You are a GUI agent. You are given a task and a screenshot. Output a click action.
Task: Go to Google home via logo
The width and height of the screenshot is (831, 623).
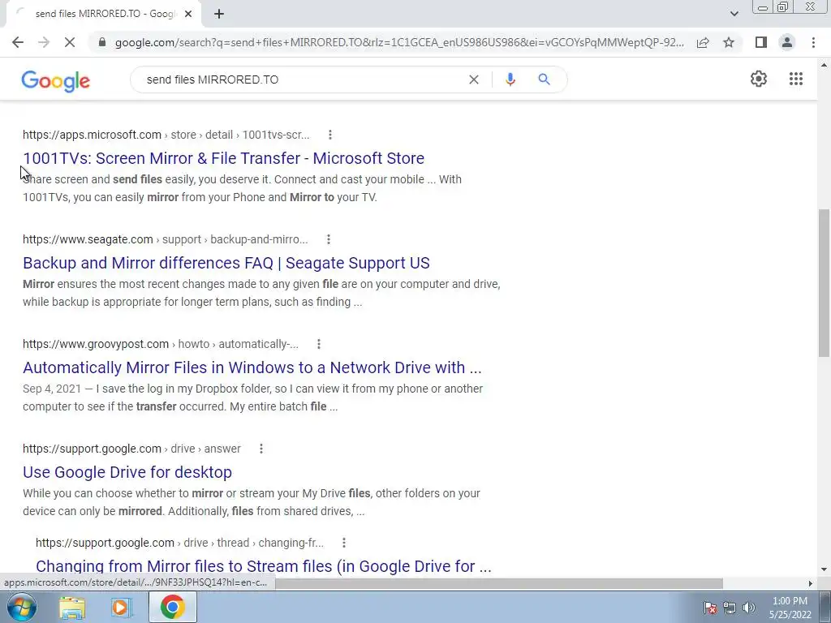[x=56, y=81]
